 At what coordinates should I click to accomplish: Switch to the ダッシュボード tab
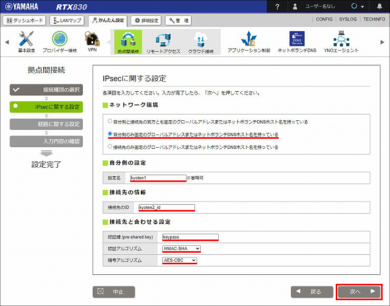click(x=24, y=21)
